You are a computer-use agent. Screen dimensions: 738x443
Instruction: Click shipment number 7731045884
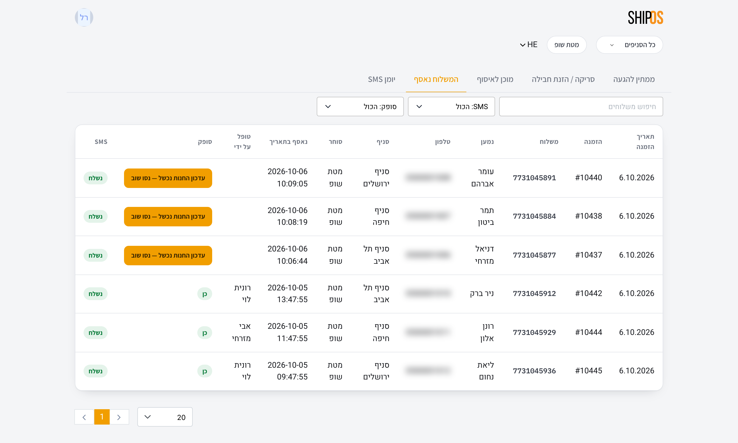(534, 216)
